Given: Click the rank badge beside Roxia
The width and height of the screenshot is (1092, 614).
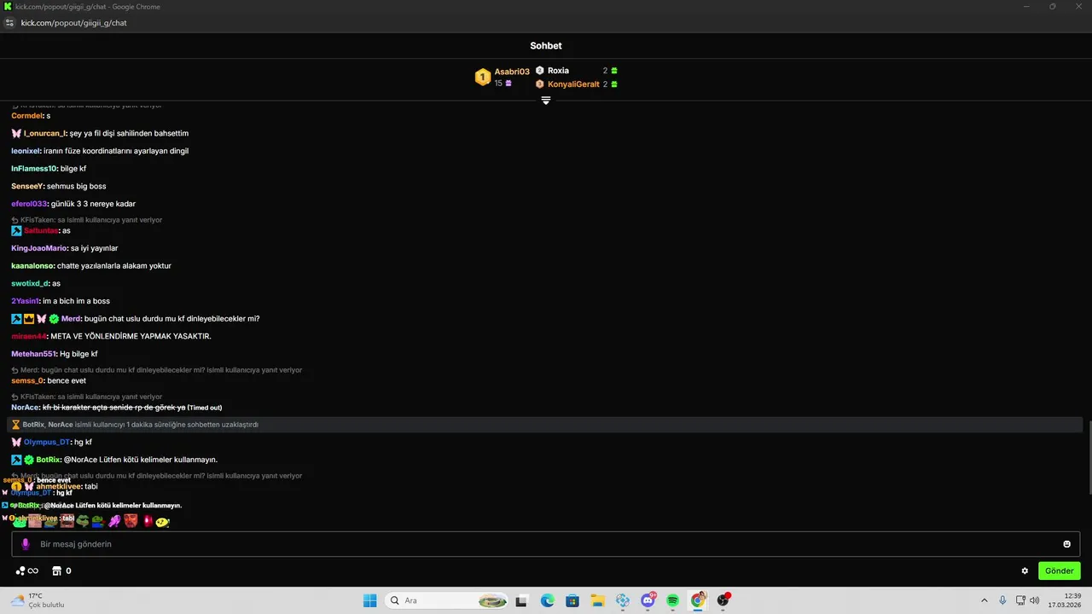Looking at the screenshot, I should point(539,71).
